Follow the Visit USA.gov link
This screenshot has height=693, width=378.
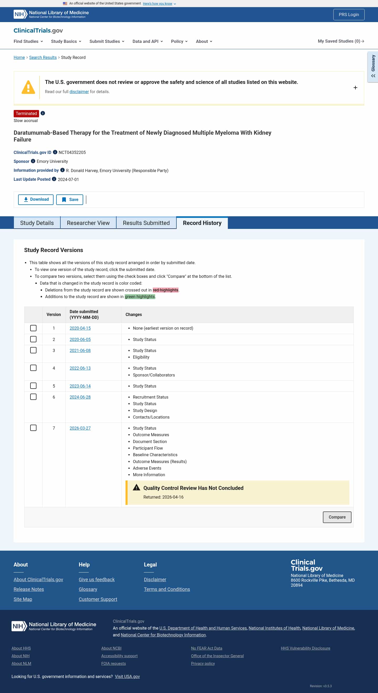[127, 676]
